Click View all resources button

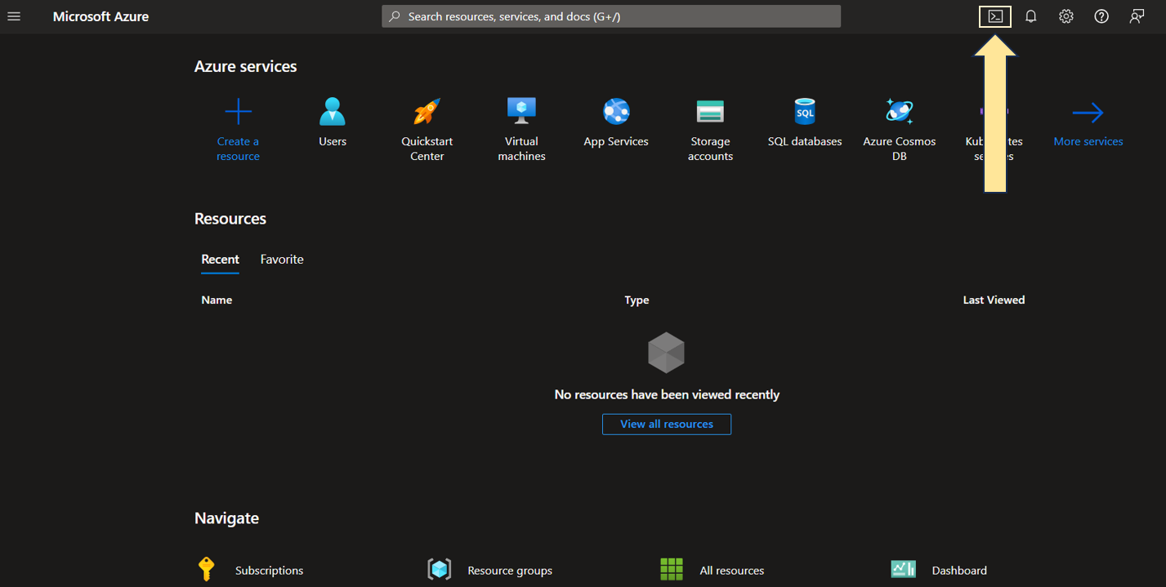(x=667, y=424)
